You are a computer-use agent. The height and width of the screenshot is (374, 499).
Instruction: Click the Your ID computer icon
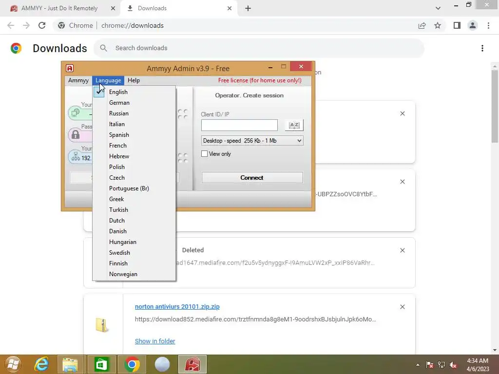pyautogui.click(x=76, y=112)
